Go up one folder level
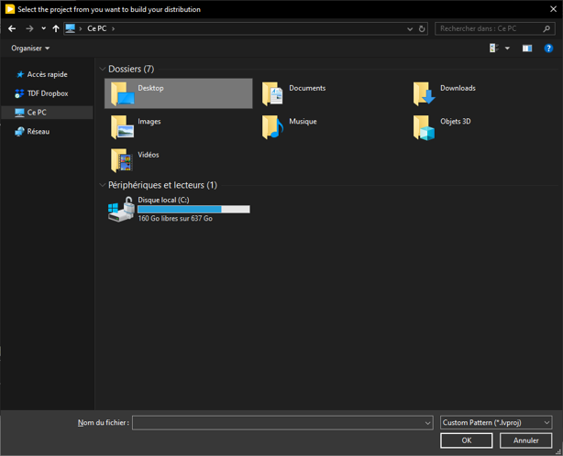 click(56, 28)
